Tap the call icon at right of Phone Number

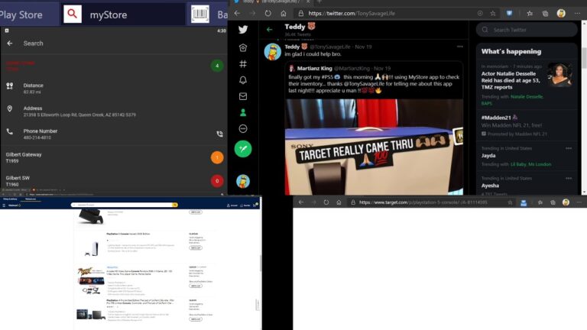[x=220, y=134]
